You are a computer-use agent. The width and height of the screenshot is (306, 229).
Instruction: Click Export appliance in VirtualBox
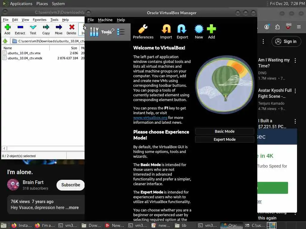pyautogui.click(x=182, y=32)
